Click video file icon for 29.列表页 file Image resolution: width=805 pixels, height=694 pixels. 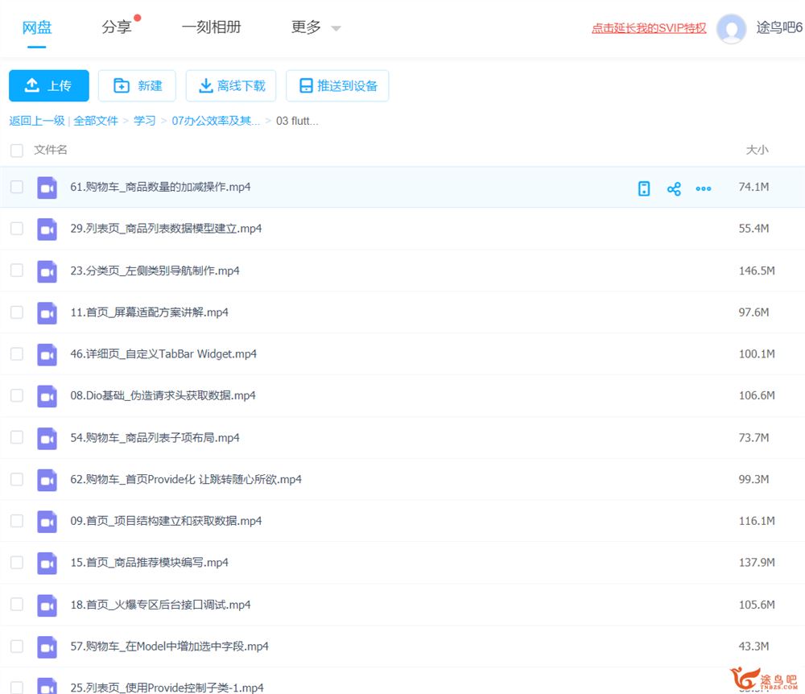(x=47, y=229)
